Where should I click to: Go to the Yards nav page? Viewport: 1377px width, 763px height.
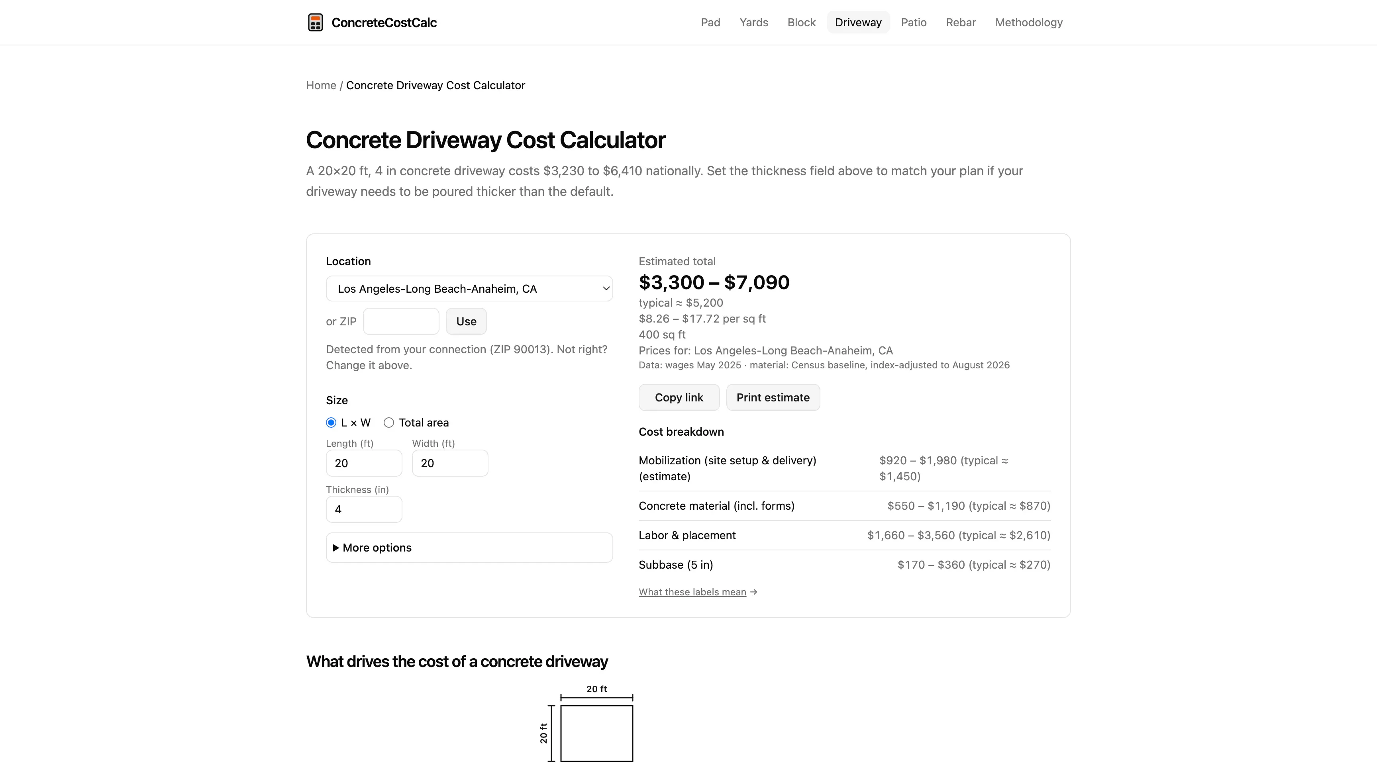point(754,22)
